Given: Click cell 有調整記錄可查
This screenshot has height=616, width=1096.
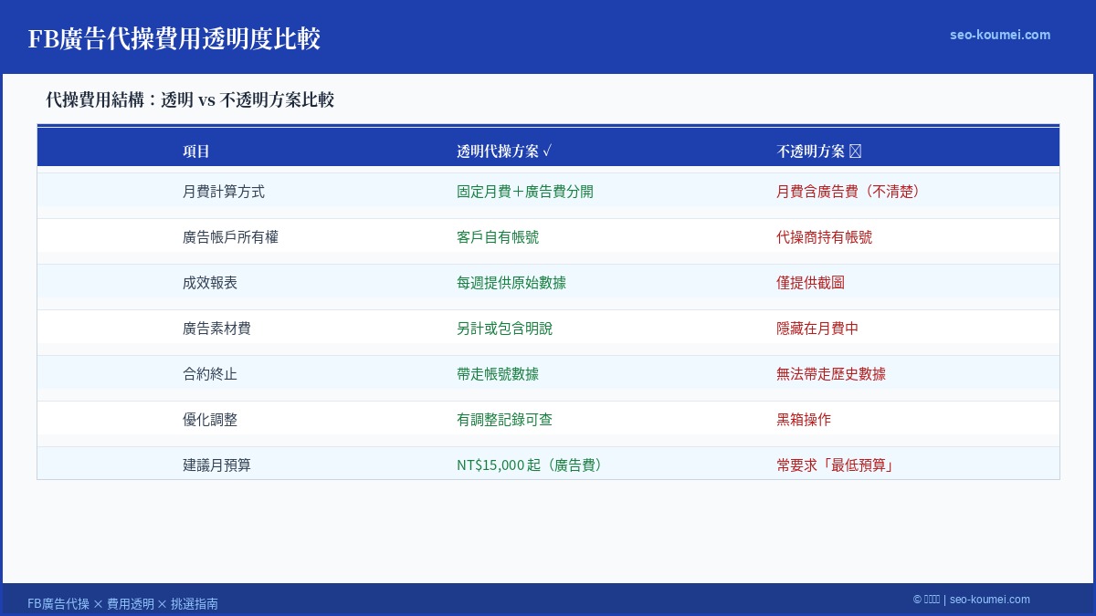Looking at the screenshot, I should 504,420.
